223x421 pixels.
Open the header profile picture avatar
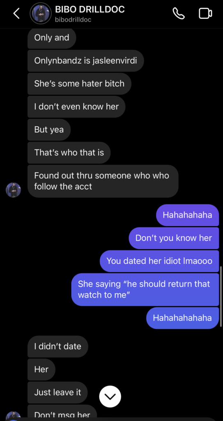pyautogui.click(x=41, y=14)
